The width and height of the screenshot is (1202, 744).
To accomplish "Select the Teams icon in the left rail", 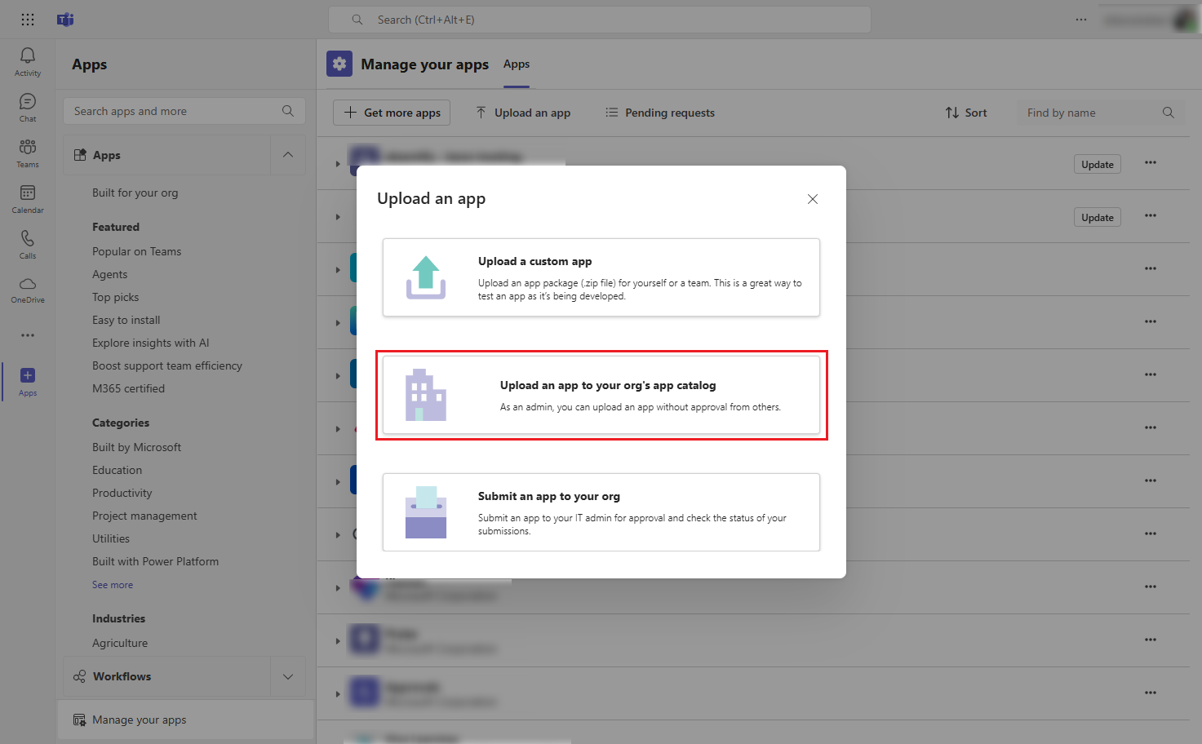I will pos(27,153).
